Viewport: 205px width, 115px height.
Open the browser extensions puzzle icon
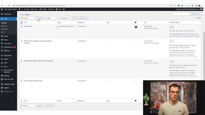point(192,6)
